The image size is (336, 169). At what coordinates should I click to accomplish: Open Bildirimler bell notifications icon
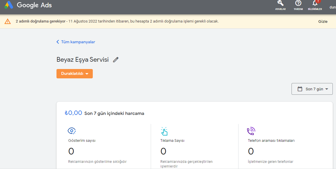(315, 3)
